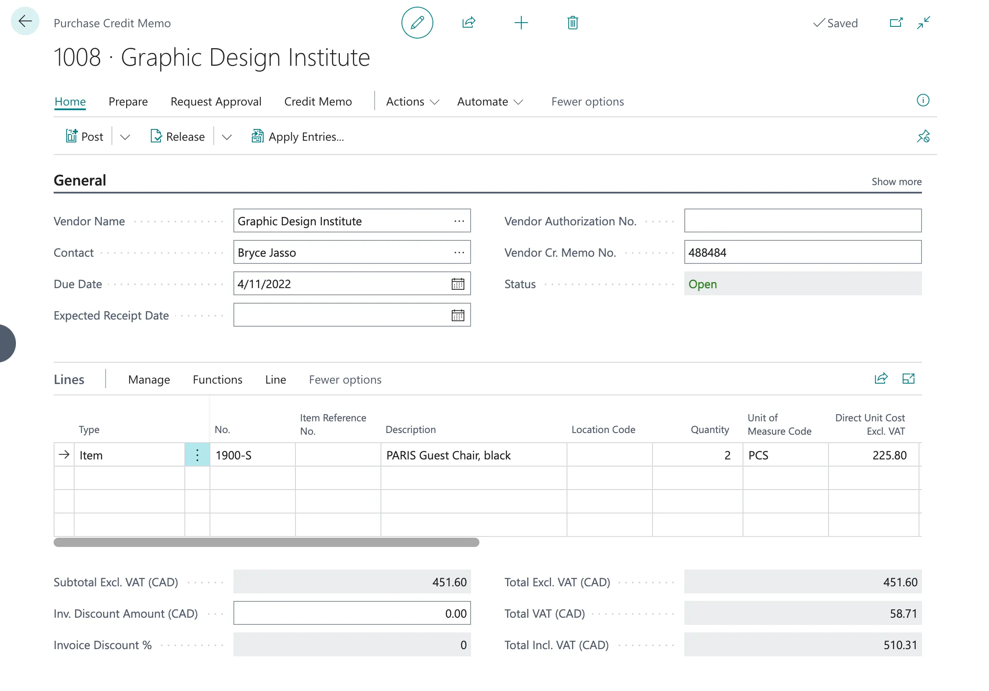Click the Inv. Discount Amount field

point(352,613)
